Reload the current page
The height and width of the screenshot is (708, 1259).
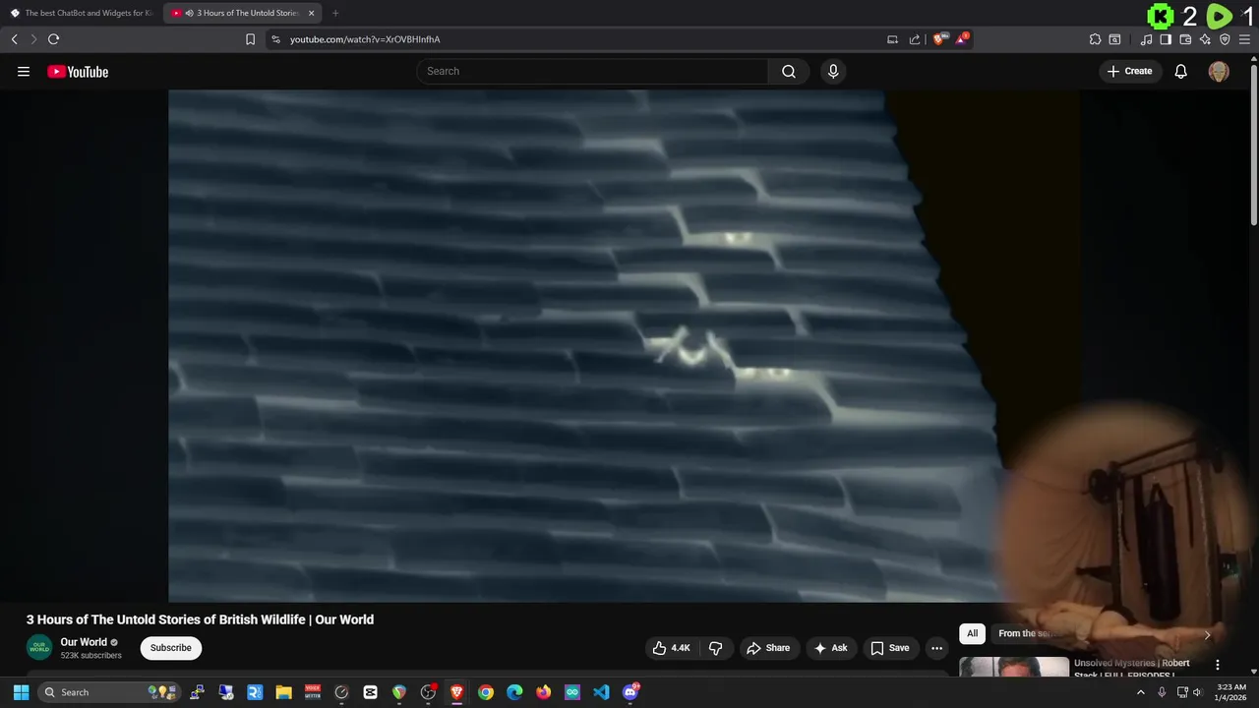pos(53,39)
